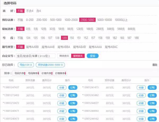The height and width of the screenshot is (122, 159).
Task: Filter by 尾号AAAB number type
Action: point(48,47)
